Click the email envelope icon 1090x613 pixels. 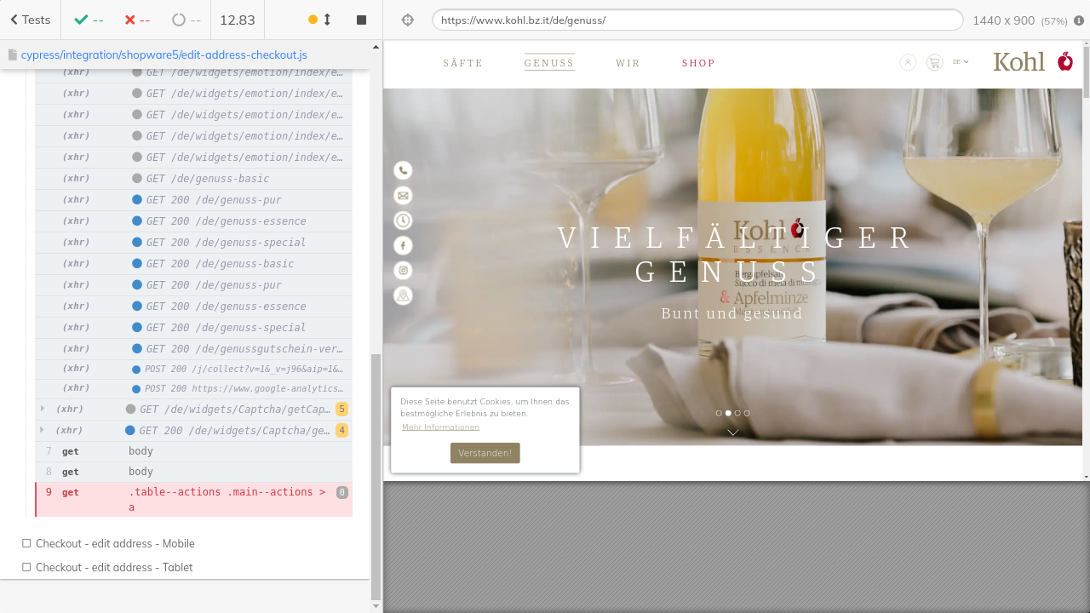pos(403,196)
